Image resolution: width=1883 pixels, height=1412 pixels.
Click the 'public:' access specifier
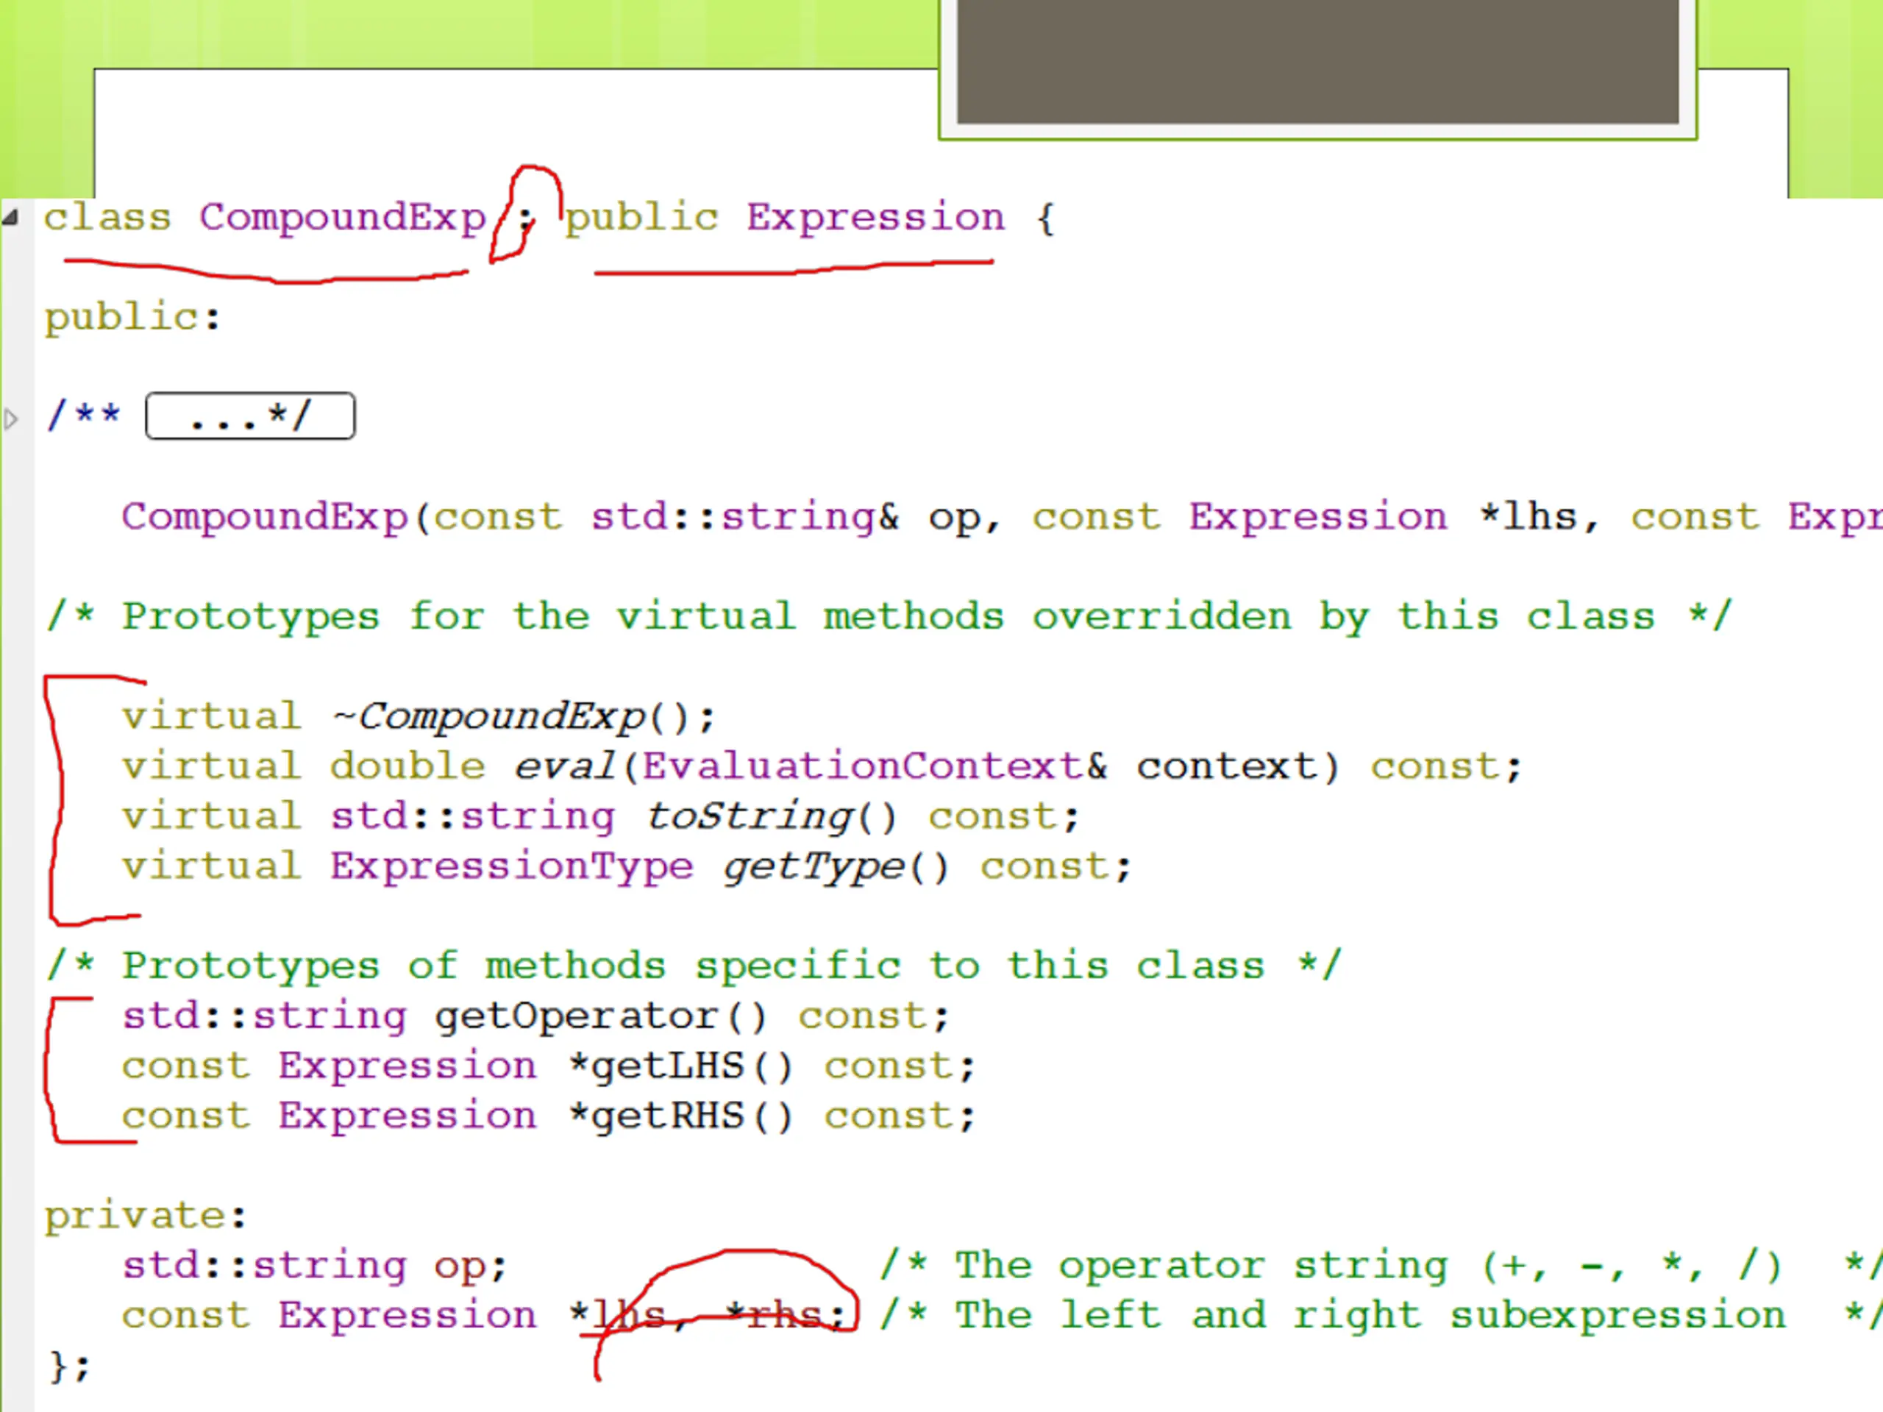(x=133, y=318)
